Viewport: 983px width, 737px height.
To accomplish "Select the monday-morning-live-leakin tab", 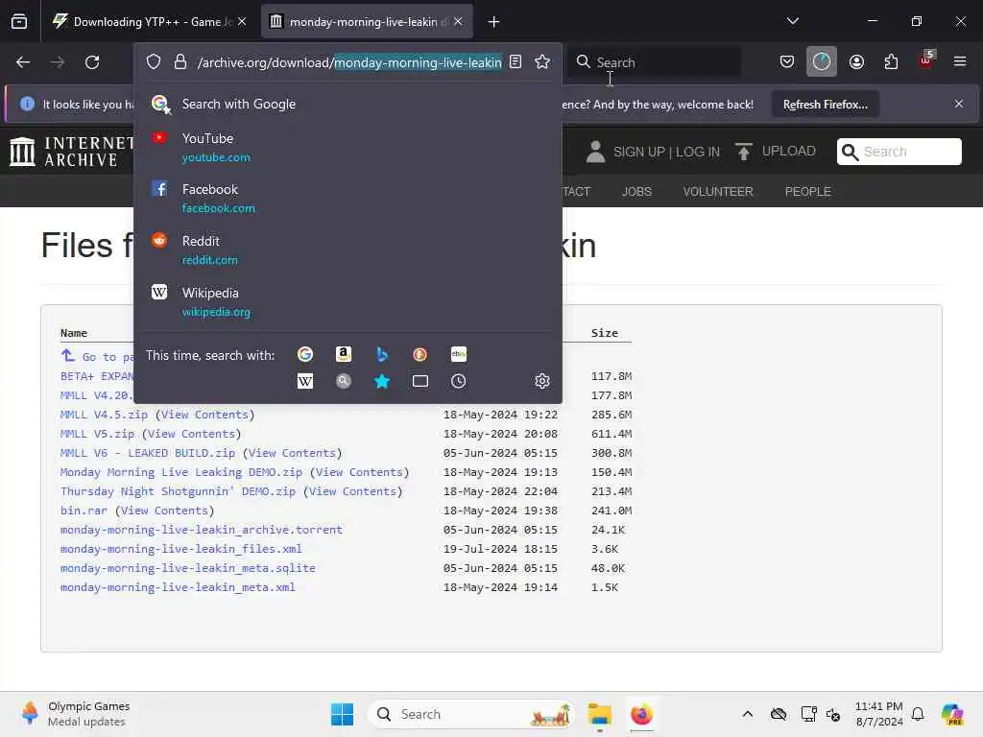I will point(368,22).
